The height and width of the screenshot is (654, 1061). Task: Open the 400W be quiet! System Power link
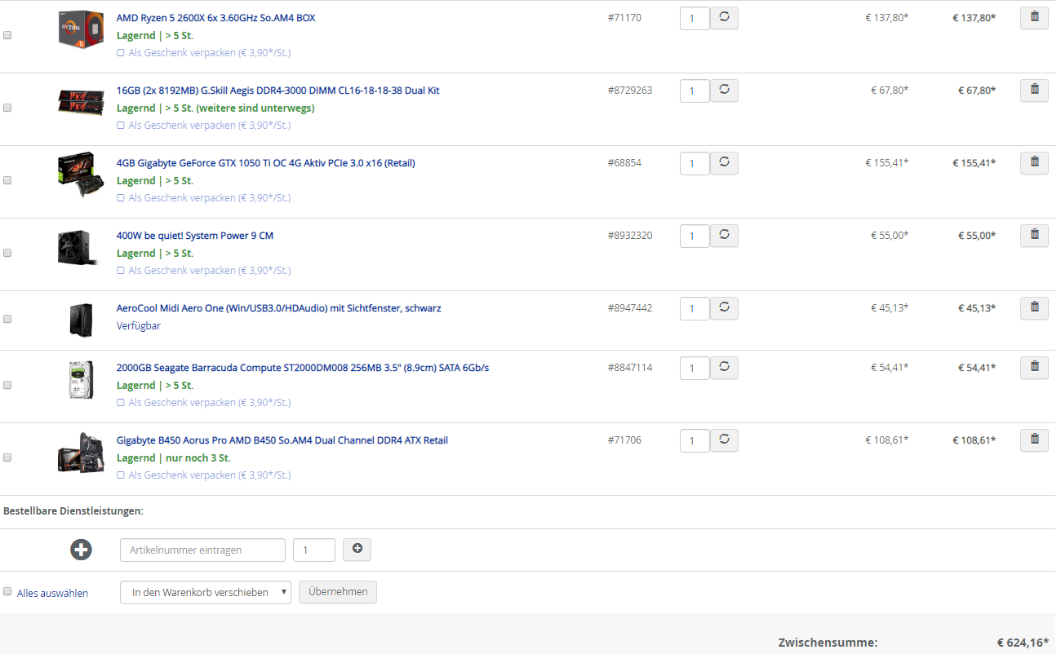coord(195,236)
